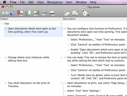Image resolution: width=127 pixels, height=96 pixels.
Task: Click bullet beside 'Enable "Open documents which were open'
Action: [68, 50]
